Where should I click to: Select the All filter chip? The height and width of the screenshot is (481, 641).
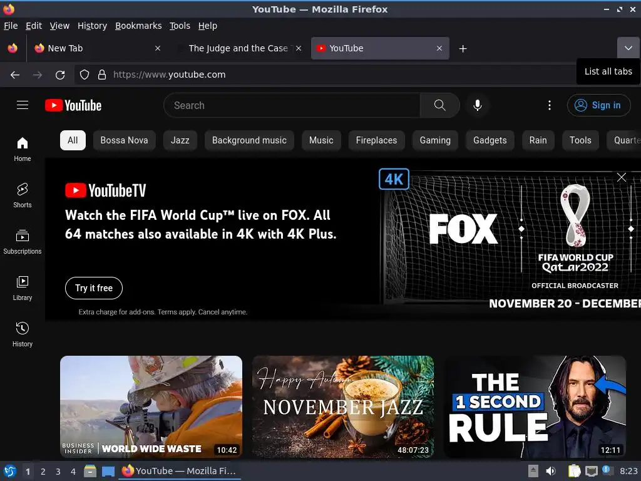pos(73,140)
